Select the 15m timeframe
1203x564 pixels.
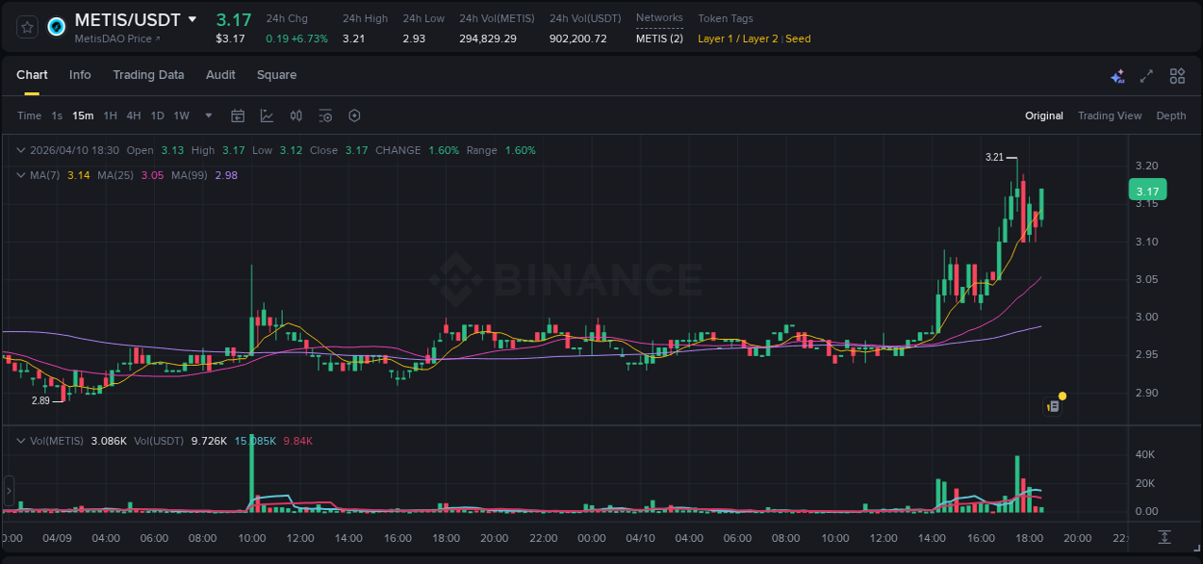(83, 115)
